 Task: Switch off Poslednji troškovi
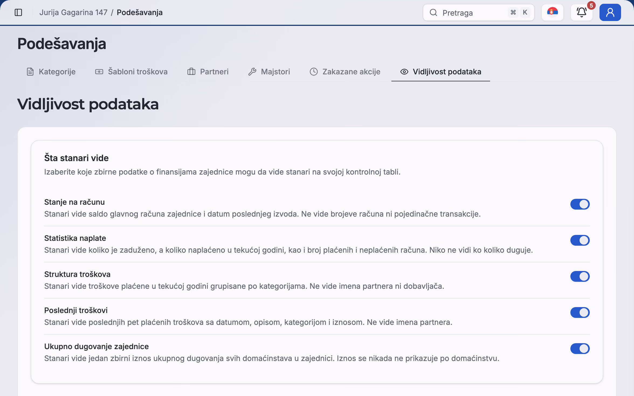click(580, 312)
